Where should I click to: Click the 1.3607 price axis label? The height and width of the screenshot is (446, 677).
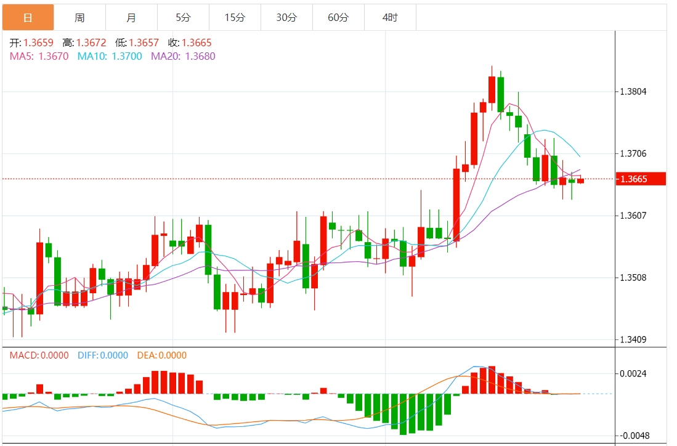(x=633, y=216)
